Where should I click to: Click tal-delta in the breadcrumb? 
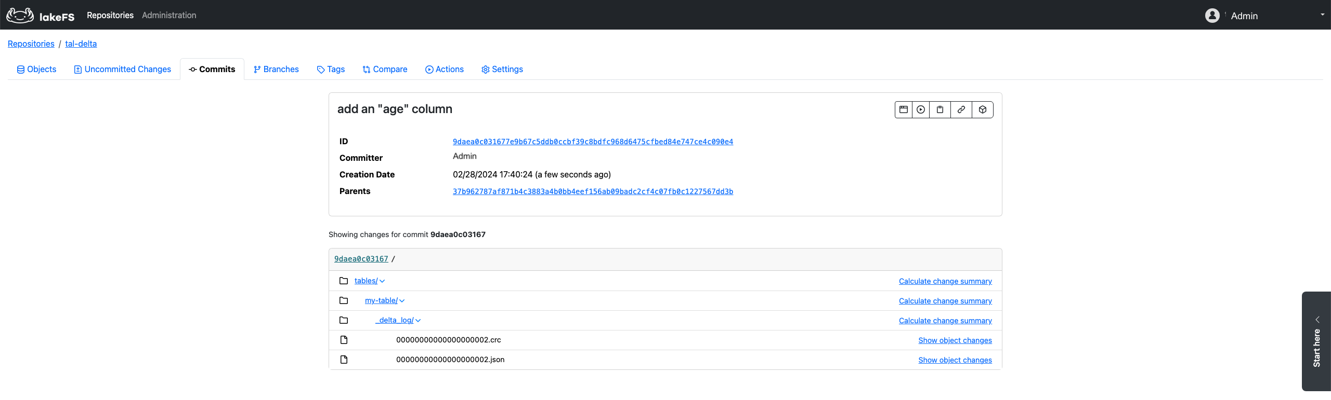tap(81, 44)
